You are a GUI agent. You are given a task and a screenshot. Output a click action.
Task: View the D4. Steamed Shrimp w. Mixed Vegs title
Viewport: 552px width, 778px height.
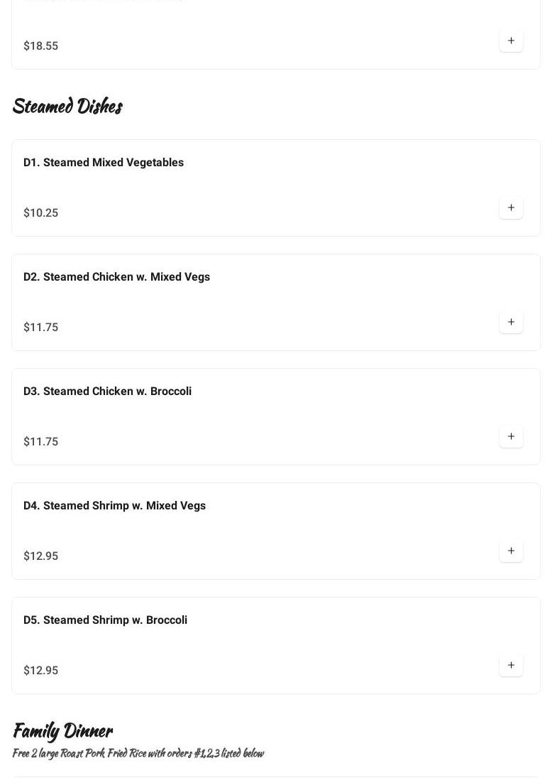[114, 506]
